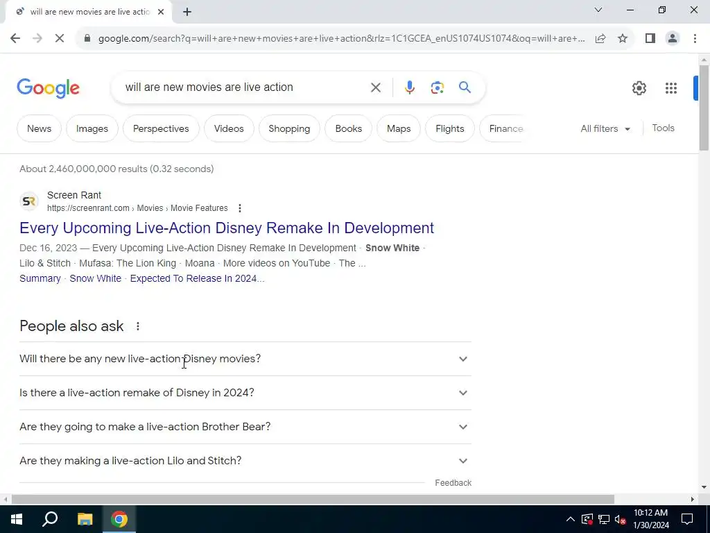The image size is (710, 533).
Task: Stop loading the page
Action: point(60,38)
